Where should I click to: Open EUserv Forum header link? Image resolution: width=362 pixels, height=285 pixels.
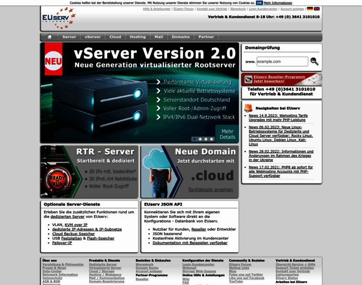pos(183,9)
